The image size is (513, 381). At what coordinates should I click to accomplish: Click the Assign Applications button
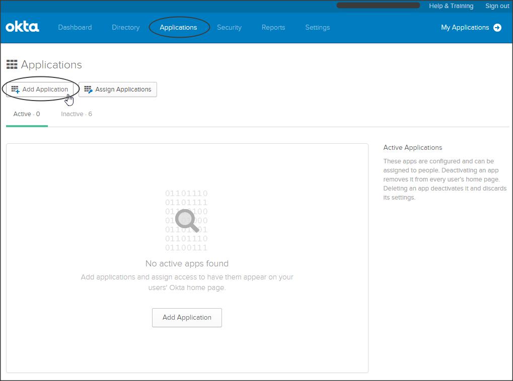[118, 89]
